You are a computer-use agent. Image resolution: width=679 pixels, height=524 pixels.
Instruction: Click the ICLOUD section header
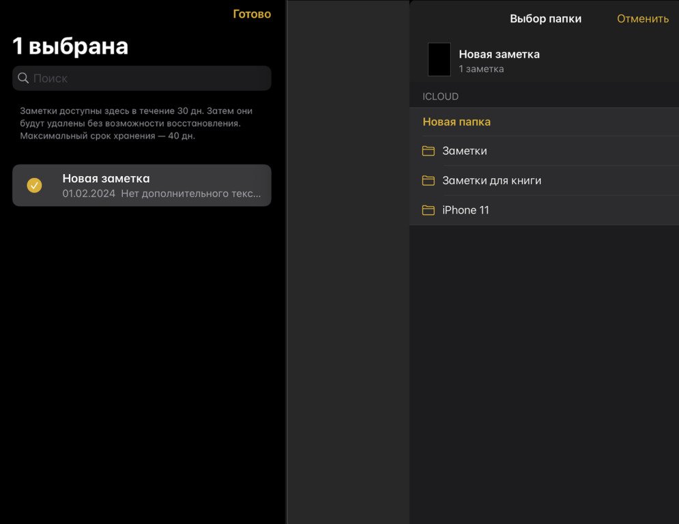click(x=440, y=96)
